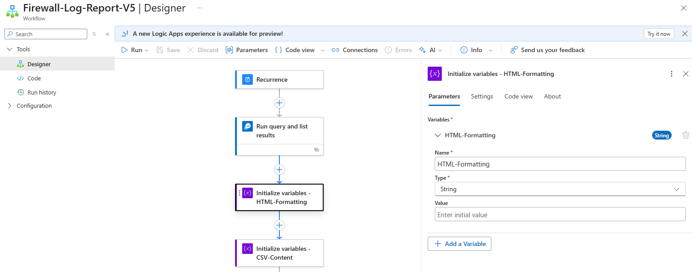Image resolution: width=692 pixels, height=272 pixels.
Task: Click Add a Variable button
Action: (459, 244)
